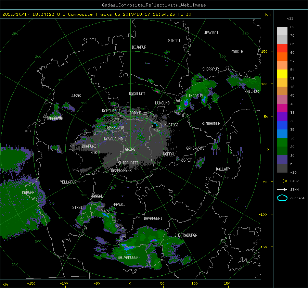The image size is (308, 288).
Task: Click the DAVANGERI city label
Action: tap(153, 218)
